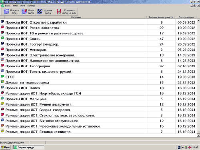
Task: Delete folder using 'Удалить папку' button
Action: coord(45,12)
